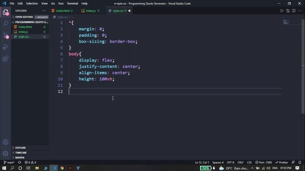The image size is (305, 171).
Task: Open Task View in the taskbar
Action: 29,168
